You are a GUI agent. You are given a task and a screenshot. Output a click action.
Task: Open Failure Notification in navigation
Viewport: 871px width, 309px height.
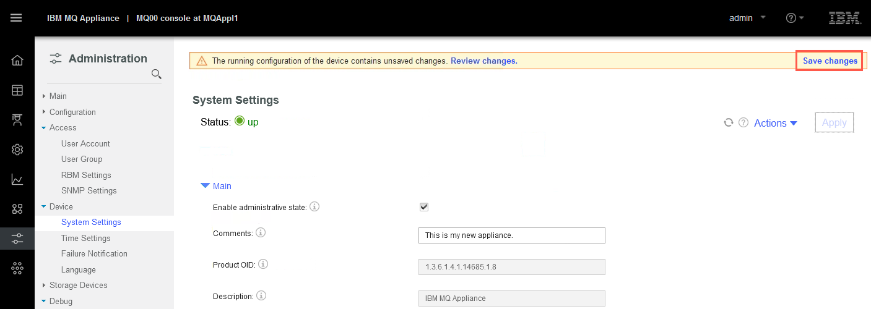pyautogui.click(x=94, y=253)
